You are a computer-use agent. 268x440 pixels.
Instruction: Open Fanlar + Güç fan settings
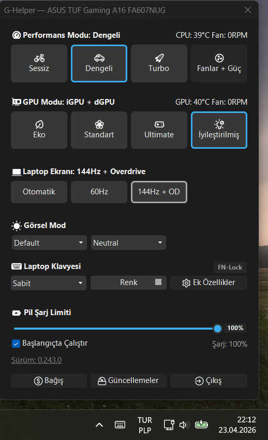(219, 63)
